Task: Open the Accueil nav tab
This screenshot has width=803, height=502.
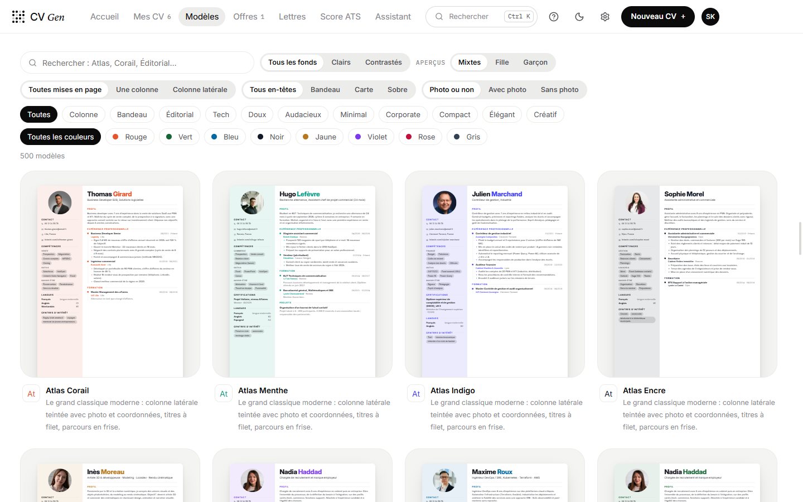Action: [104, 17]
